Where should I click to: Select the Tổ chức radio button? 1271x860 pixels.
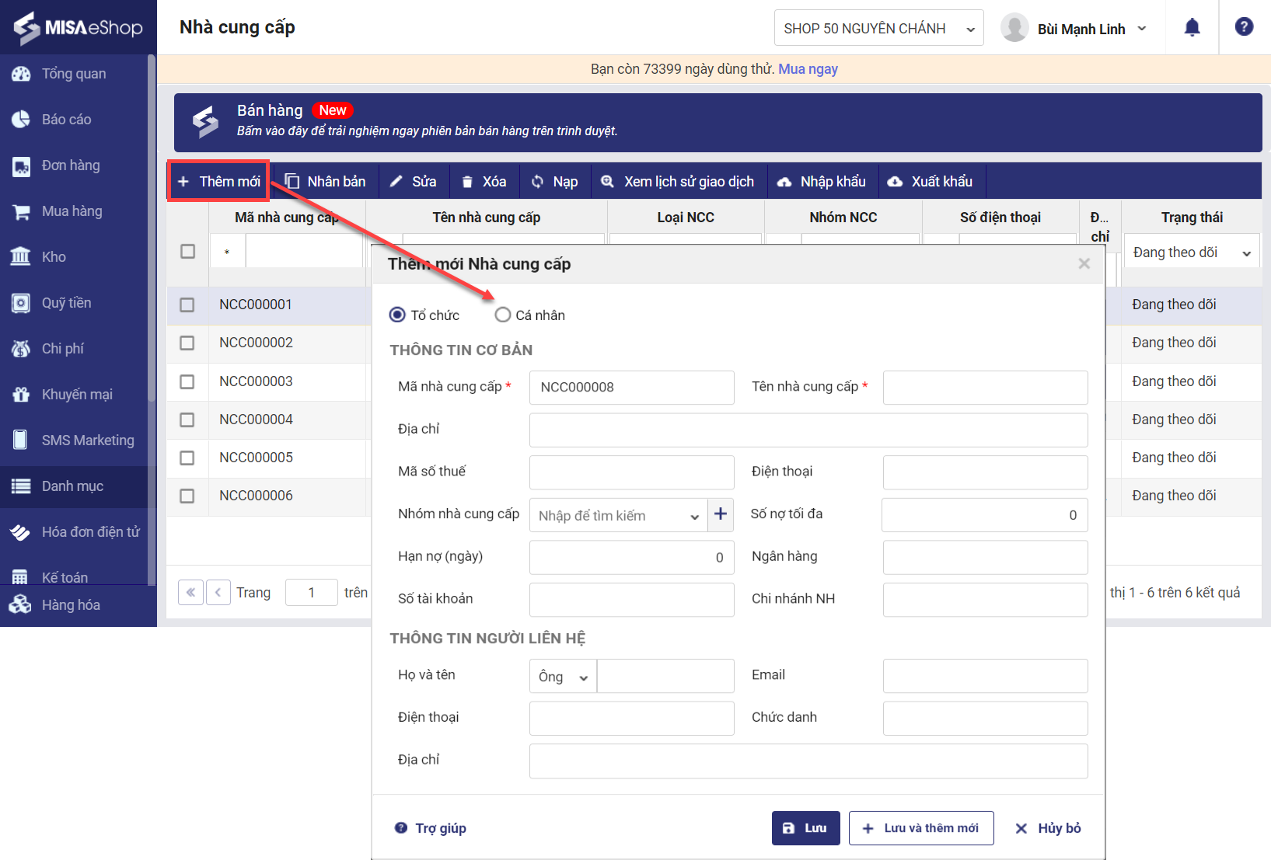[x=397, y=315]
